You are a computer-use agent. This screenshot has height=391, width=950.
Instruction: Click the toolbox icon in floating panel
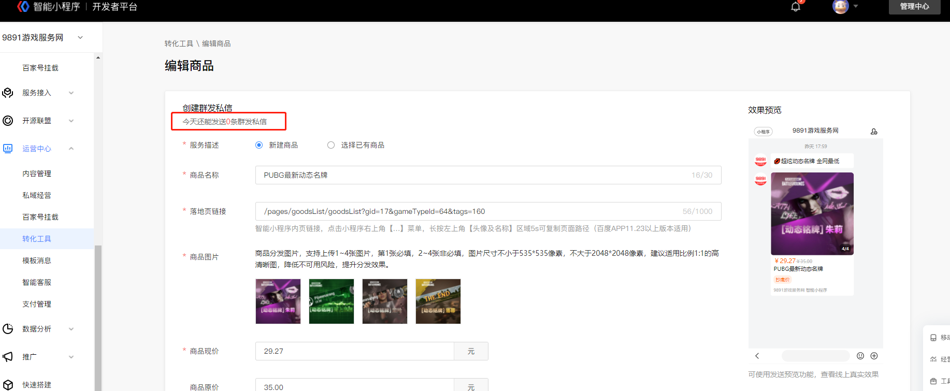(x=933, y=381)
